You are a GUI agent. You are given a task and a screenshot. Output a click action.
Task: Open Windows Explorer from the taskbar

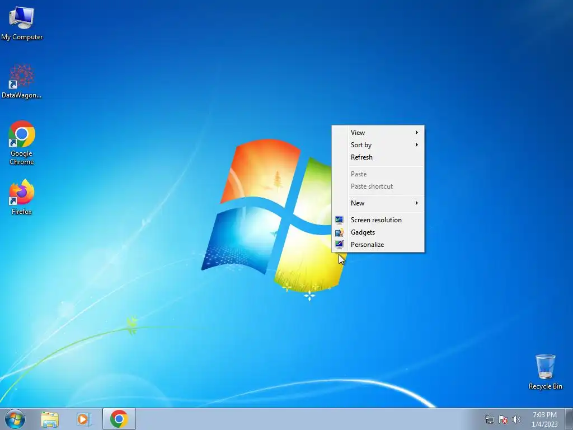[x=50, y=419]
